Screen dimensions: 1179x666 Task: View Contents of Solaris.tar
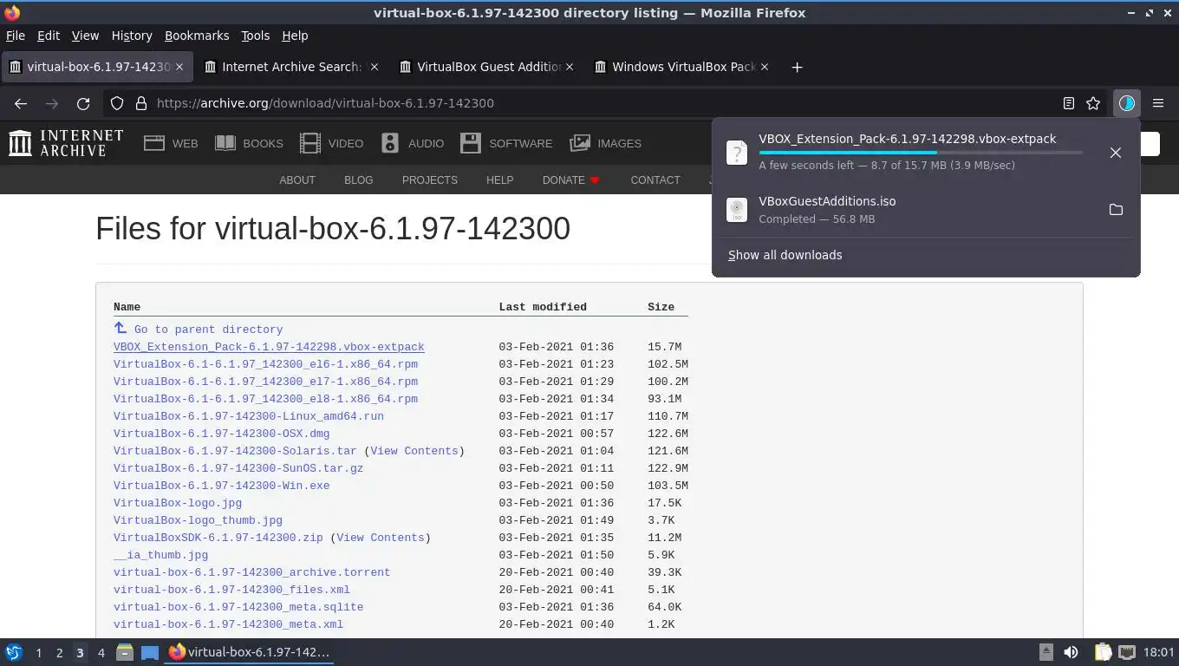[414, 451]
